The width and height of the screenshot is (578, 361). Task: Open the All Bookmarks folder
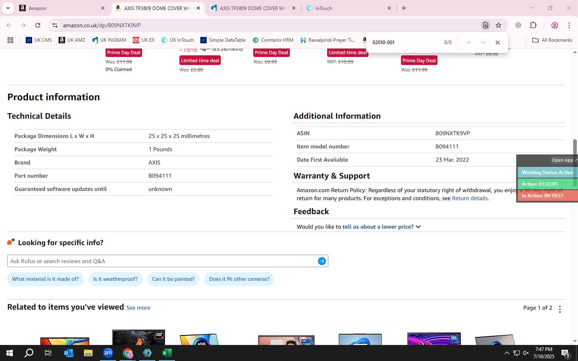[552, 40]
